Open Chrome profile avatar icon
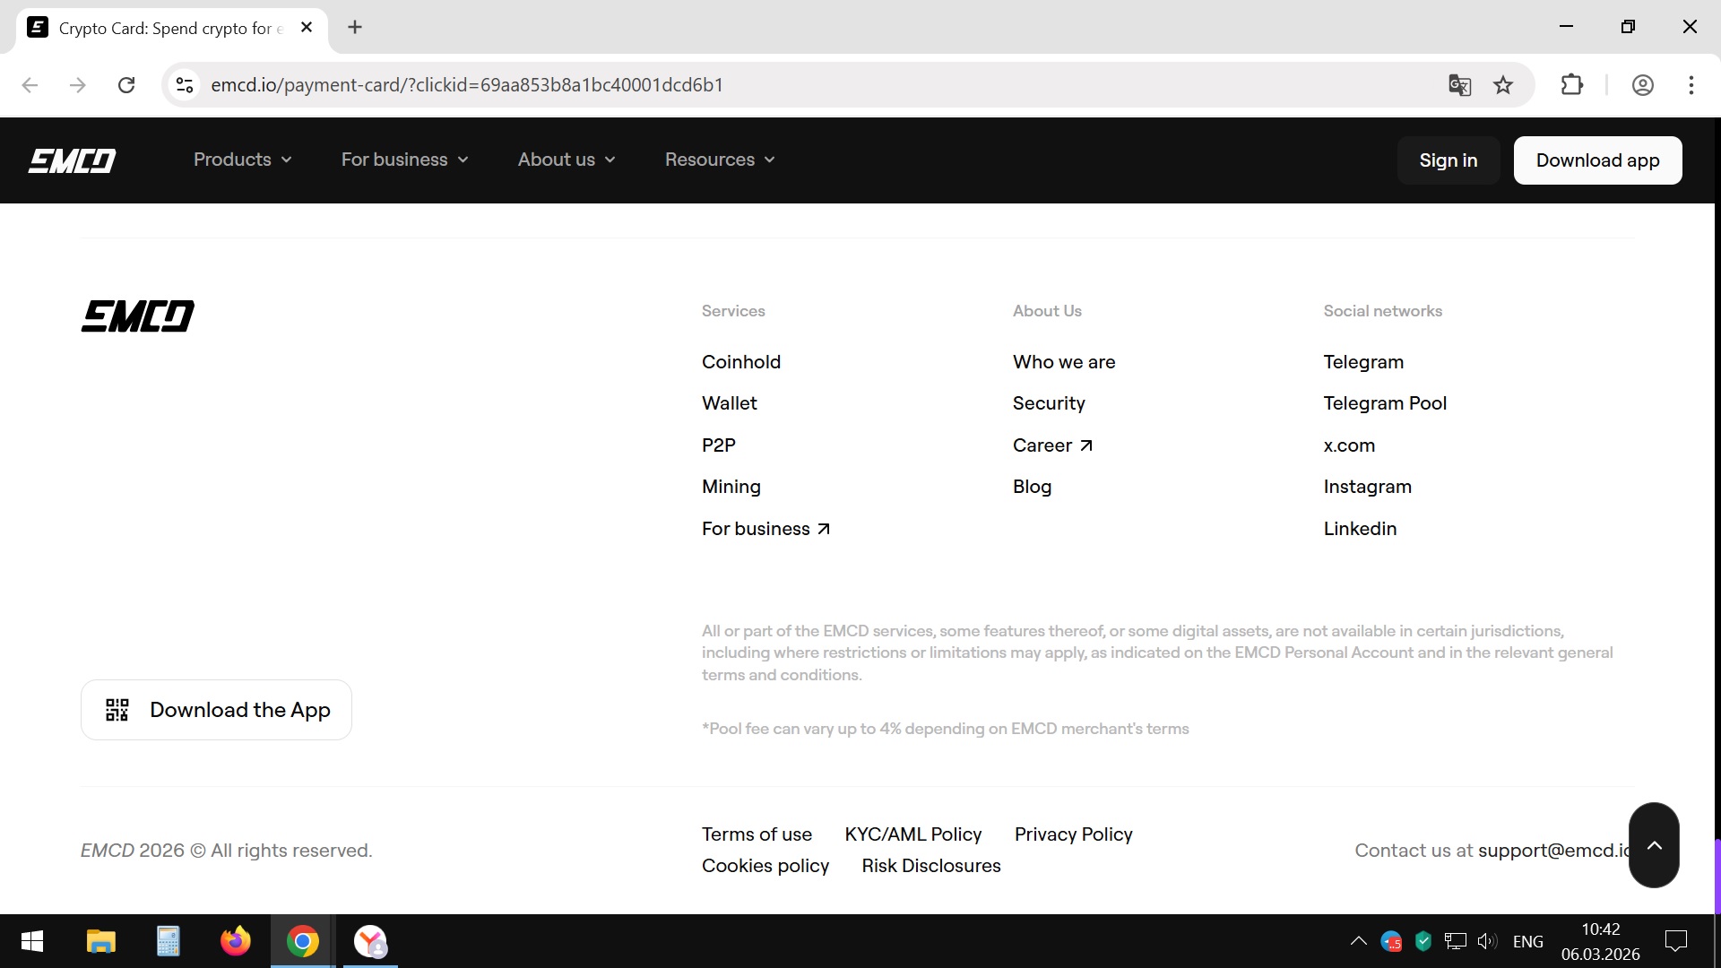 pos(1642,85)
